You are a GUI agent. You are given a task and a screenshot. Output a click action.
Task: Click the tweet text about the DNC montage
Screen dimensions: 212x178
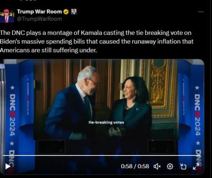pos(97,41)
